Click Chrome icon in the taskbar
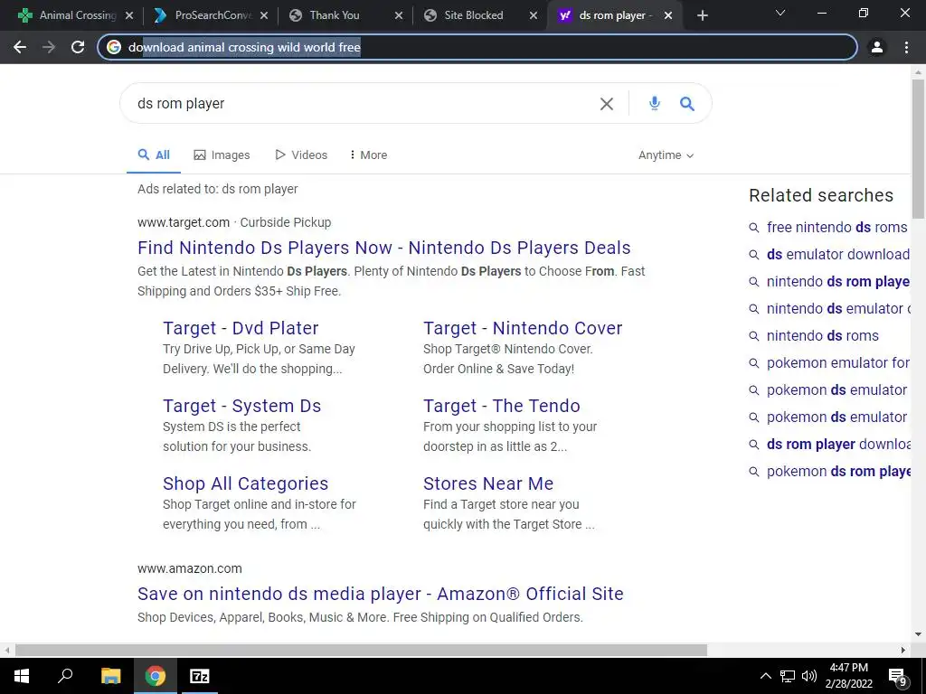Viewport: 926px width, 694px height. [x=156, y=676]
